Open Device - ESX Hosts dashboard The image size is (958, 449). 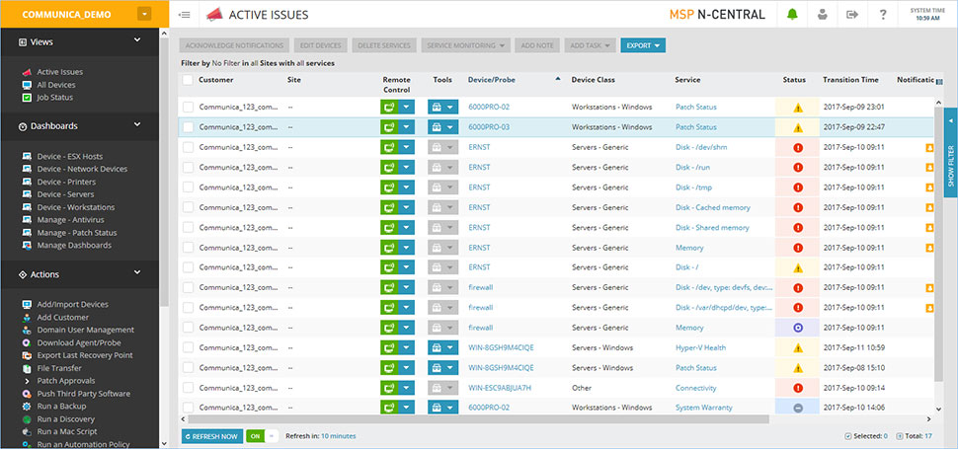click(x=69, y=156)
